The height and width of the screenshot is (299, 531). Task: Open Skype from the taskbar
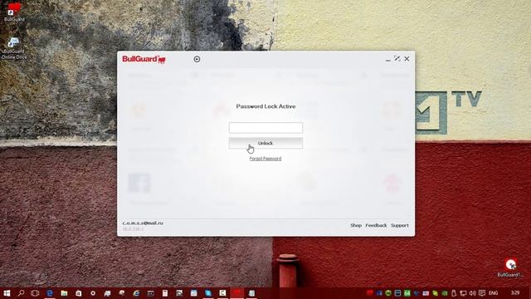(x=208, y=293)
